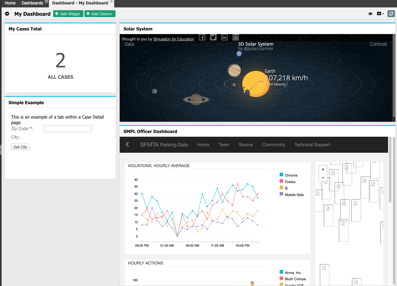Image resolution: width=397 pixels, height=286 pixels.
Task: Select the Saturn planet with rings
Action: point(196,99)
